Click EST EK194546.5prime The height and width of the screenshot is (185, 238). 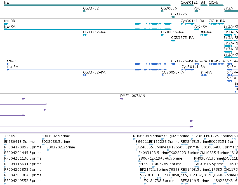coord(167,158)
